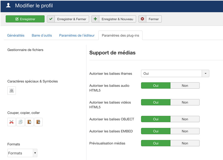Click the green checkmark icon beside Enregistrer & Fermer
The height and width of the screenshot is (160, 223).
click(x=51, y=19)
